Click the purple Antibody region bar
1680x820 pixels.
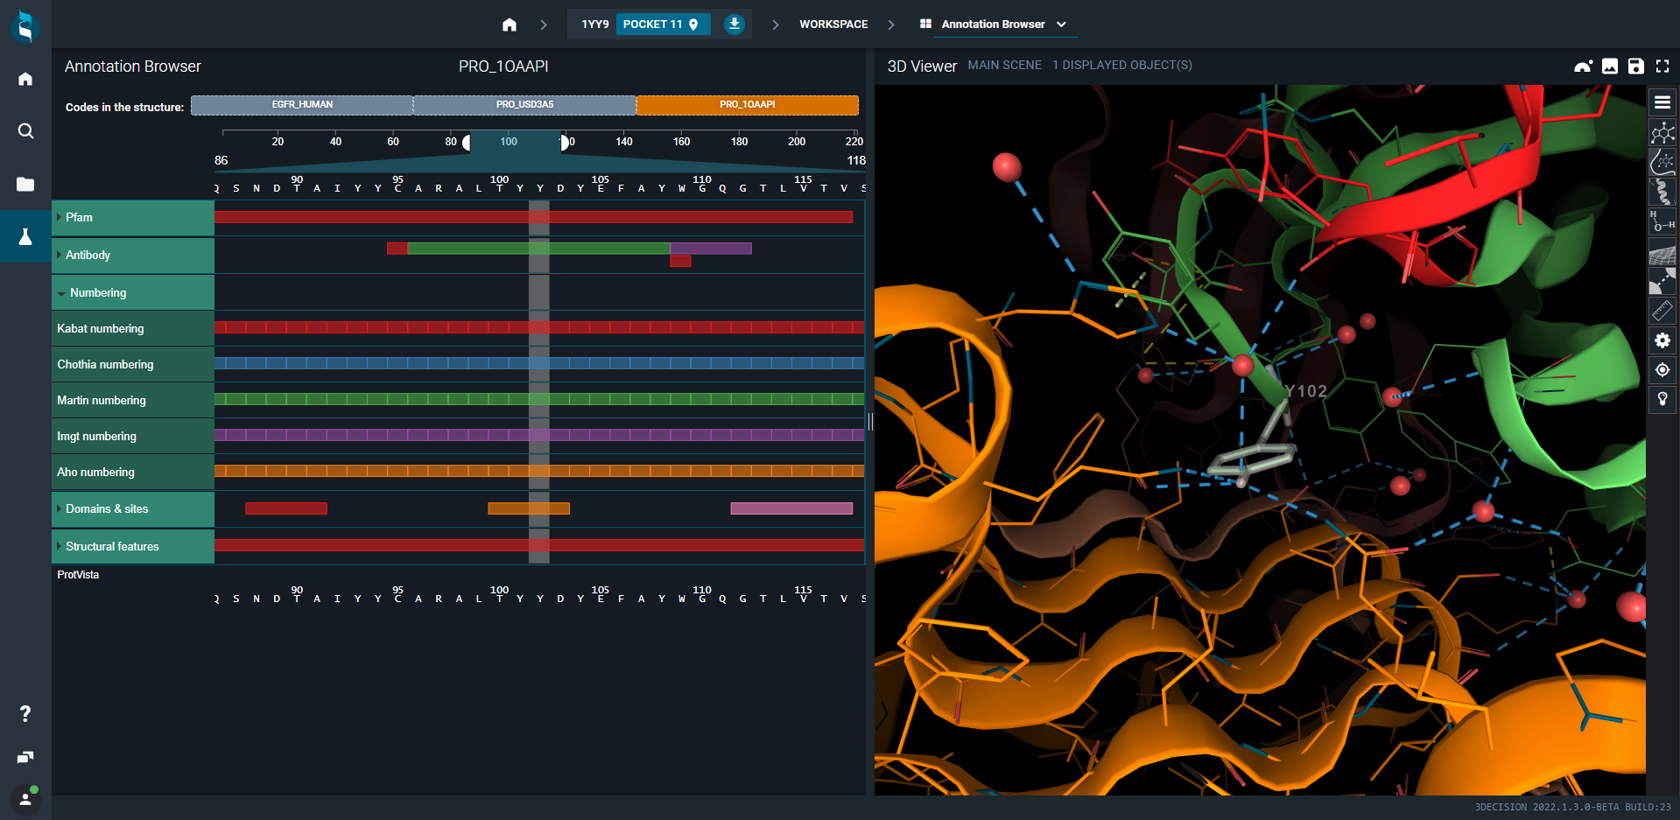(x=711, y=249)
